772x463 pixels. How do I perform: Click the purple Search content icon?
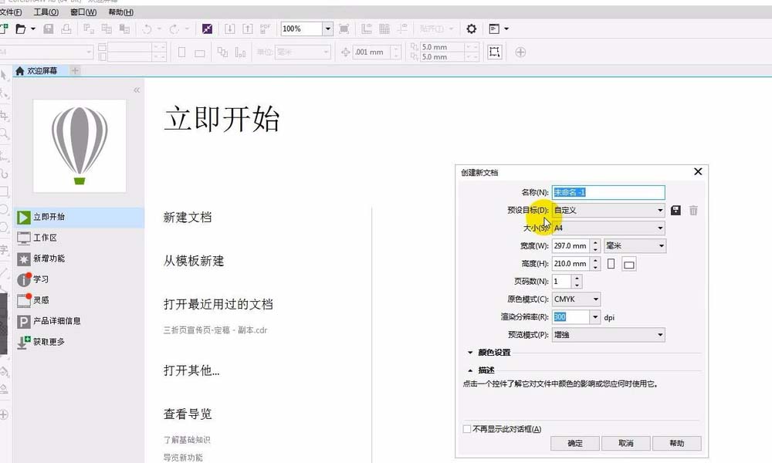(x=207, y=29)
